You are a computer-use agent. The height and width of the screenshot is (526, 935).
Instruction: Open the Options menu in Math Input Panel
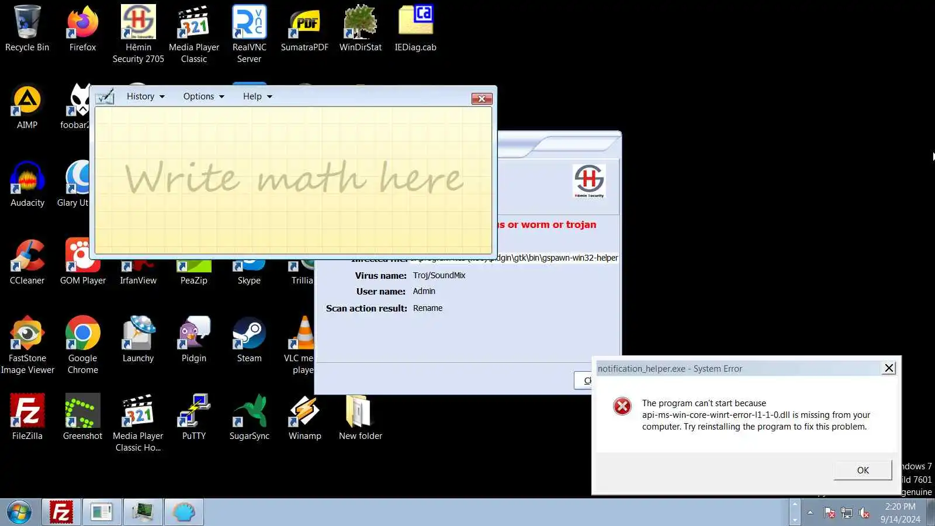203,96
